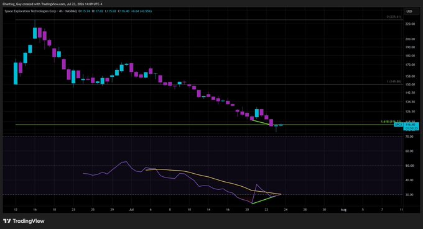Click the 200.00 price axis label
423x229 pixels.
pyautogui.click(x=410, y=39)
